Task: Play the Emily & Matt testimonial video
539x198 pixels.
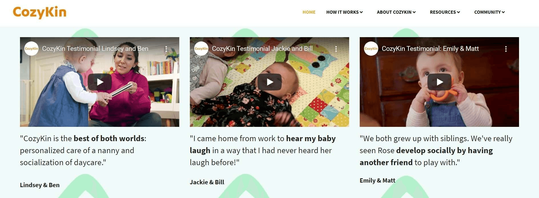Action: tap(439, 82)
